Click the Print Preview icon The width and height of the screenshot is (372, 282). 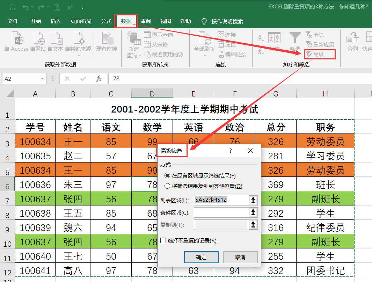click(57, 7)
